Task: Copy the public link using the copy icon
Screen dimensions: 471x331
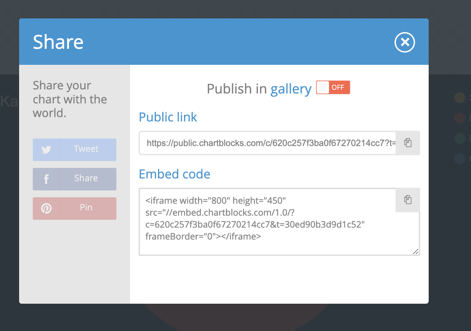Action: [408, 143]
